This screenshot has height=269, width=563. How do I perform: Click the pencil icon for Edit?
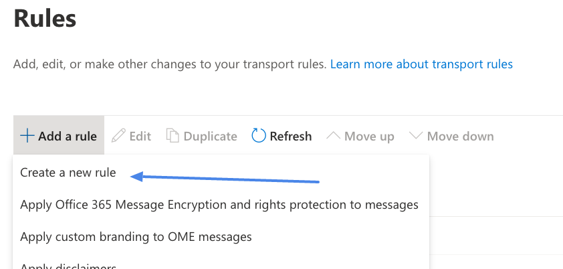coord(118,136)
